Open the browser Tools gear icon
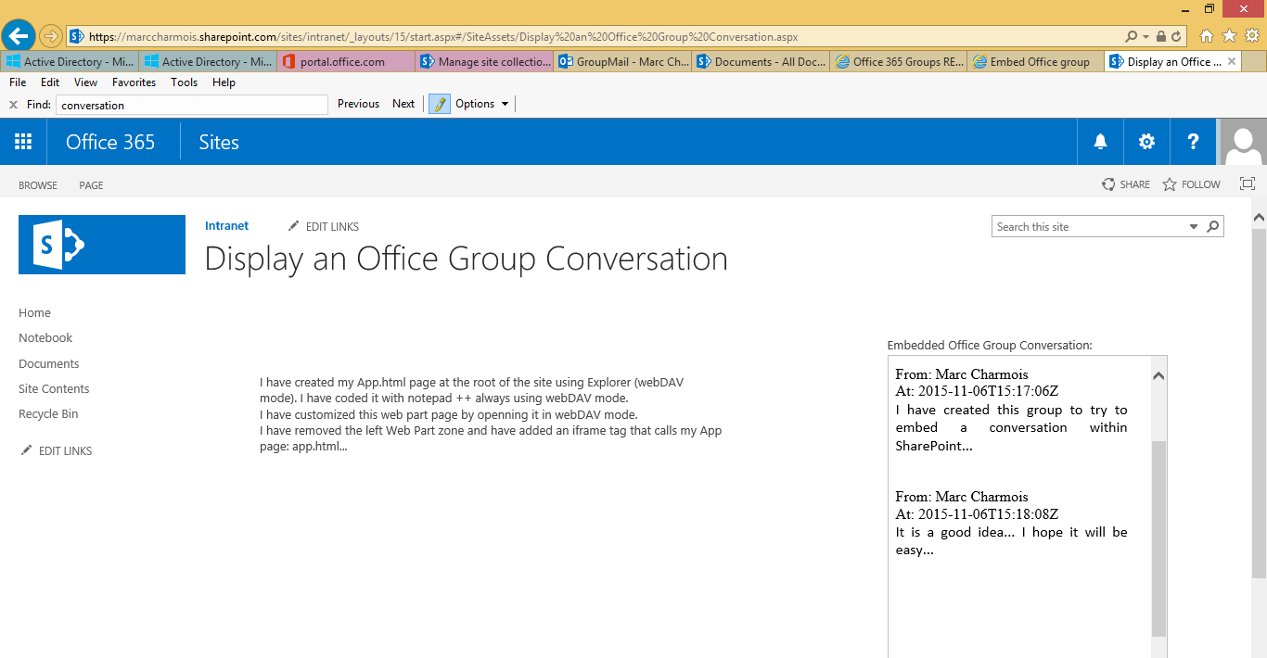The height and width of the screenshot is (658, 1267). point(1251,36)
